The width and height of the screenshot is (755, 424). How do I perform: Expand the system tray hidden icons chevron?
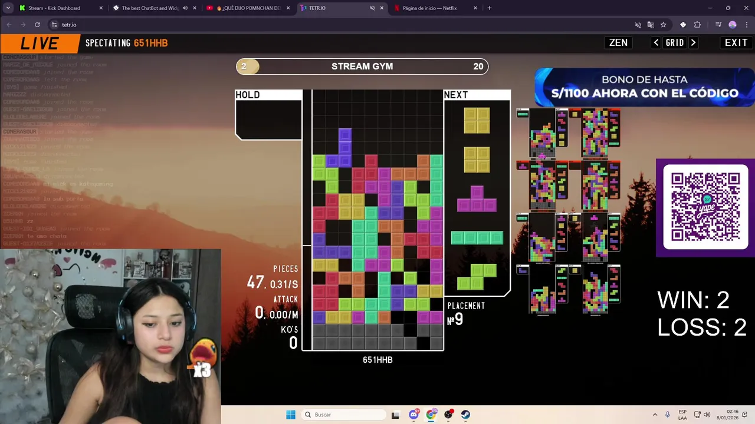[x=655, y=415]
